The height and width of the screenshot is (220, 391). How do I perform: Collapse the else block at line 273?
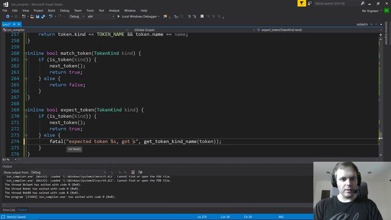(x=26, y=135)
